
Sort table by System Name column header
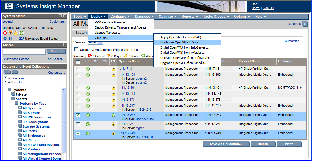[x=130, y=61]
